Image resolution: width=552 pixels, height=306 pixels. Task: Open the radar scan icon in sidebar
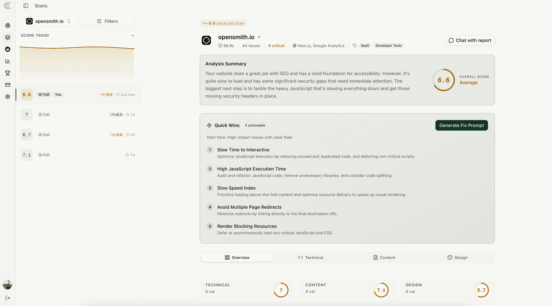(x=8, y=26)
